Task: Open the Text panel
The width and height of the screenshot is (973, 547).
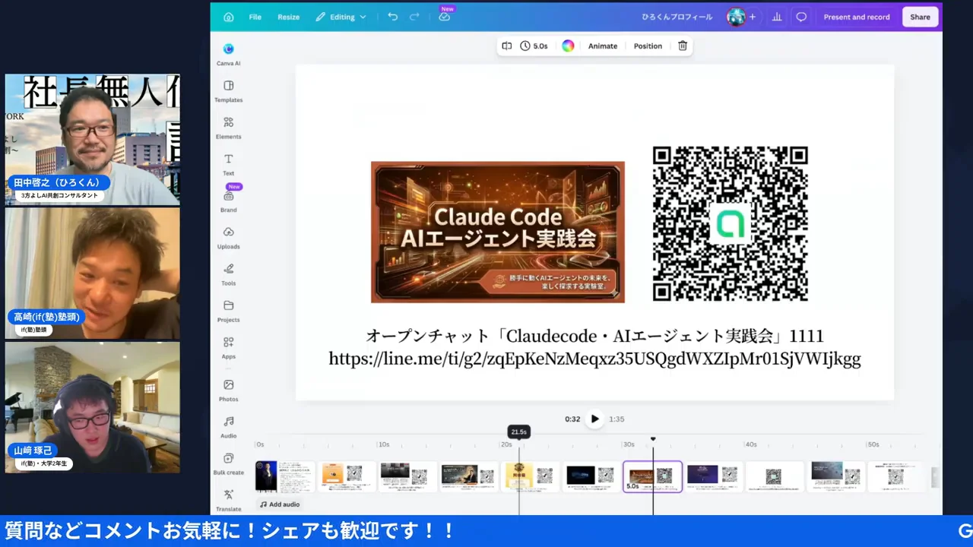Action: 228,164
